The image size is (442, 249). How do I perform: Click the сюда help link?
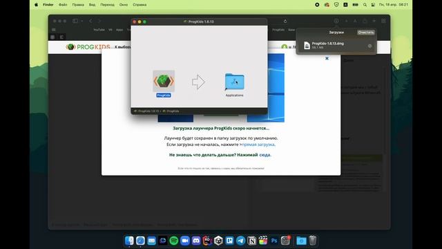[265, 155]
